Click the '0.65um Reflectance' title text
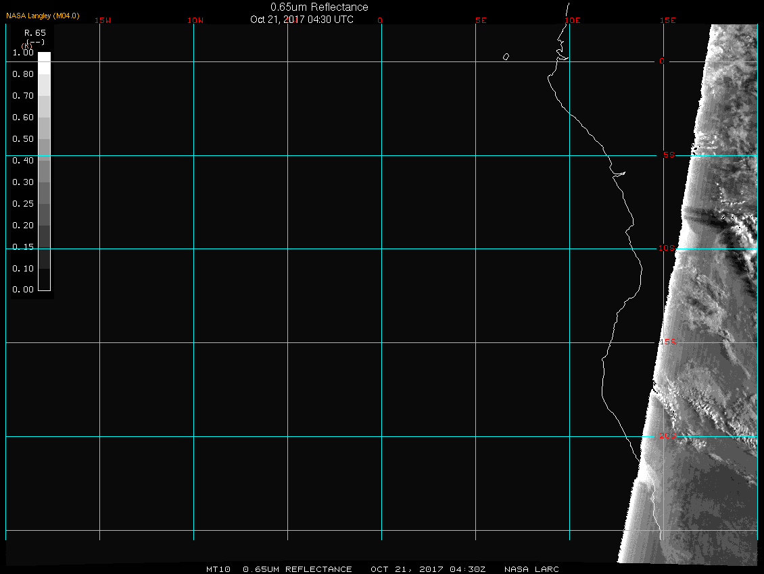Viewport: 764px width, 574px height. click(319, 7)
